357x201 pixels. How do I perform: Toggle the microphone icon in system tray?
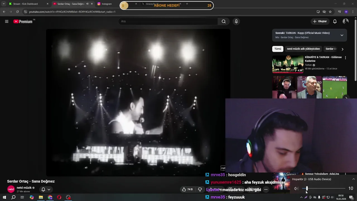(319, 197)
